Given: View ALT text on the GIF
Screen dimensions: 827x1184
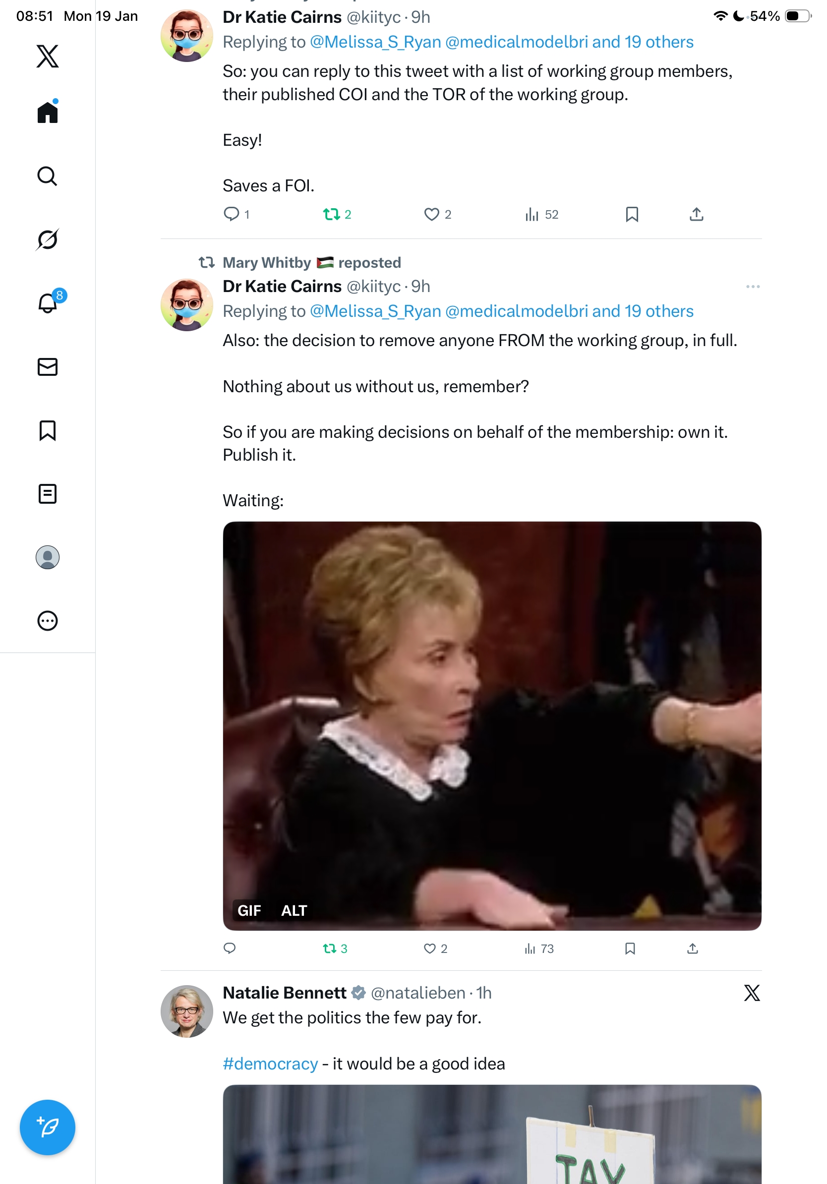Looking at the screenshot, I should point(294,910).
